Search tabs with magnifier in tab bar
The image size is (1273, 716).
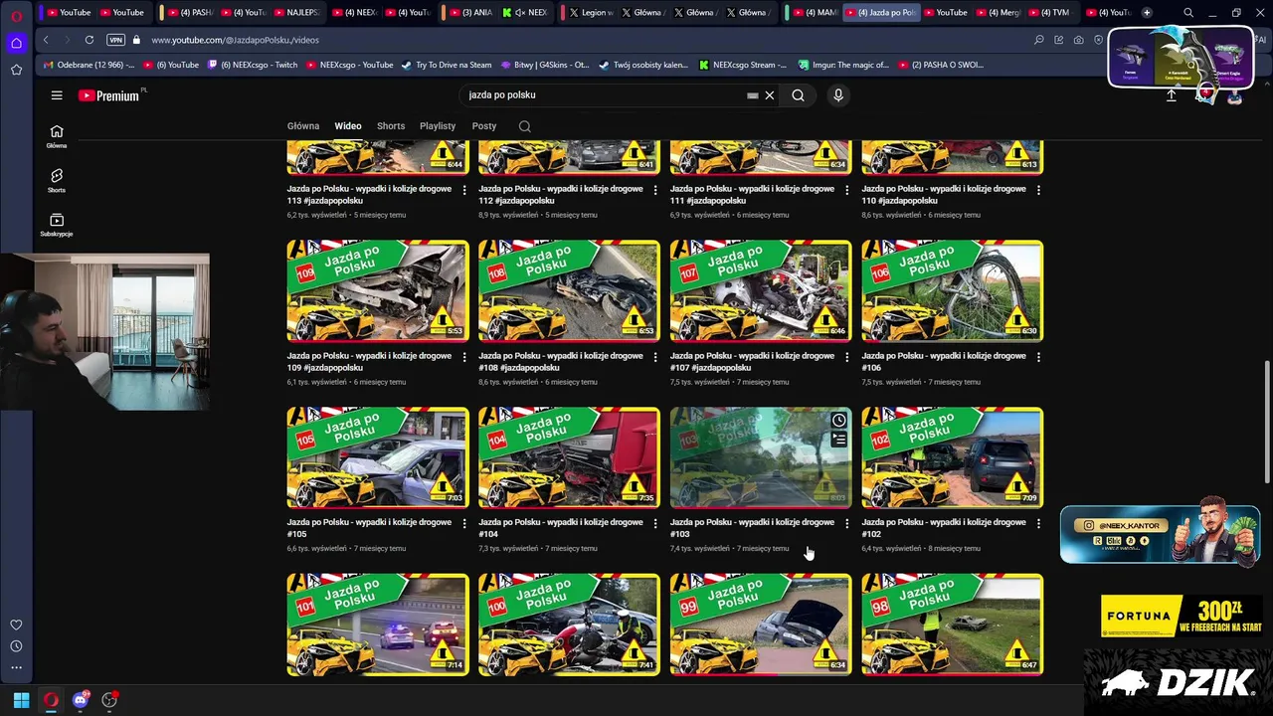click(1188, 12)
